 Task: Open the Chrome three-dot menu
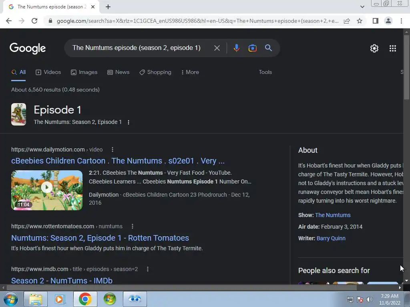click(x=401, y=21)
